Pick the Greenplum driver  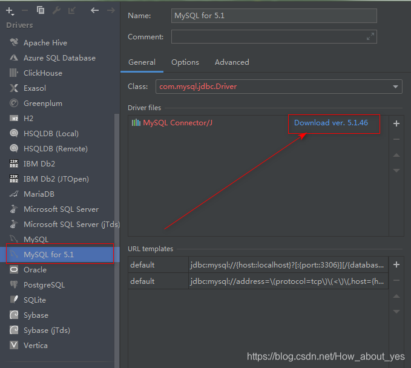(60, 103)
